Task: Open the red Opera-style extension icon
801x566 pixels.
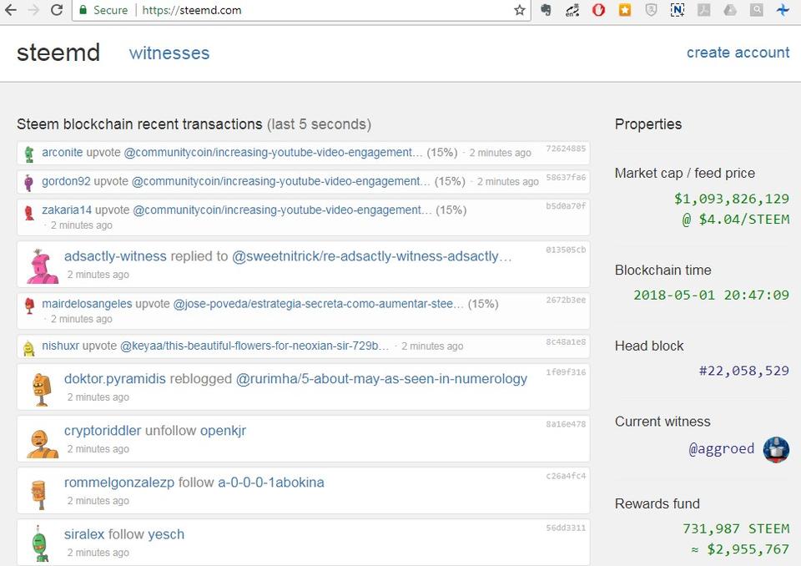Action: coord(598,10)
